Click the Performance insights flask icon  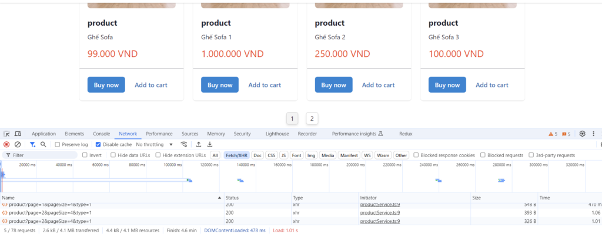[380, 134]
